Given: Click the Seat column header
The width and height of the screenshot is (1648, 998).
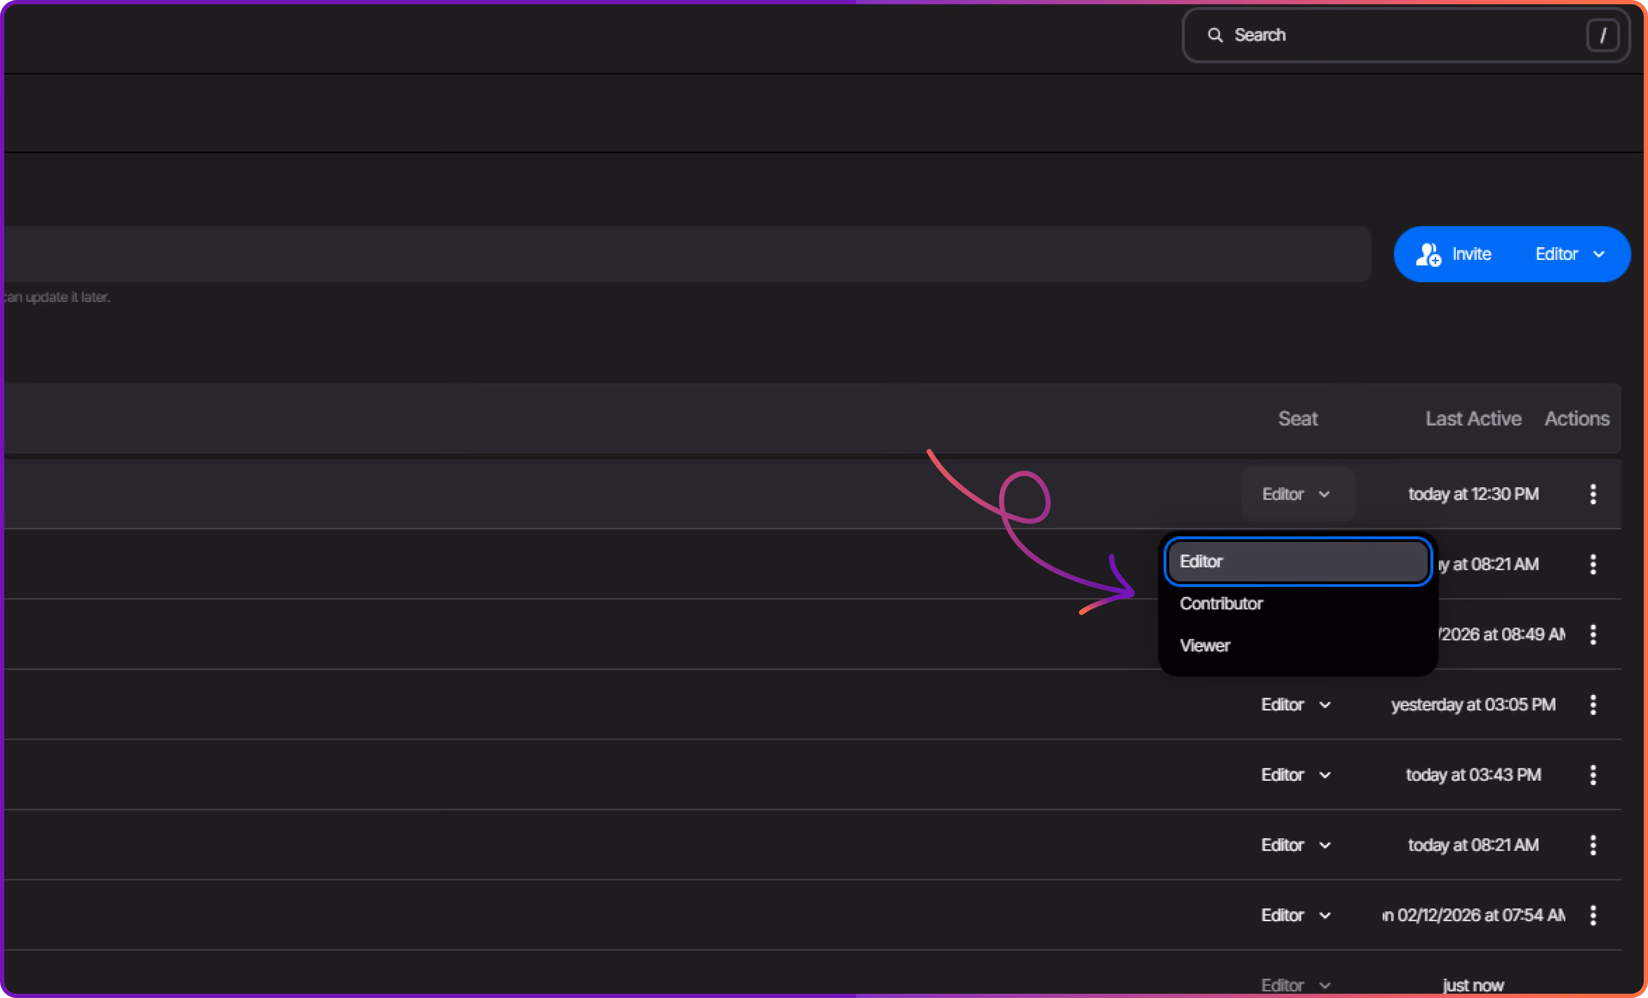Looking at the screenshot, I should 1298,419.
